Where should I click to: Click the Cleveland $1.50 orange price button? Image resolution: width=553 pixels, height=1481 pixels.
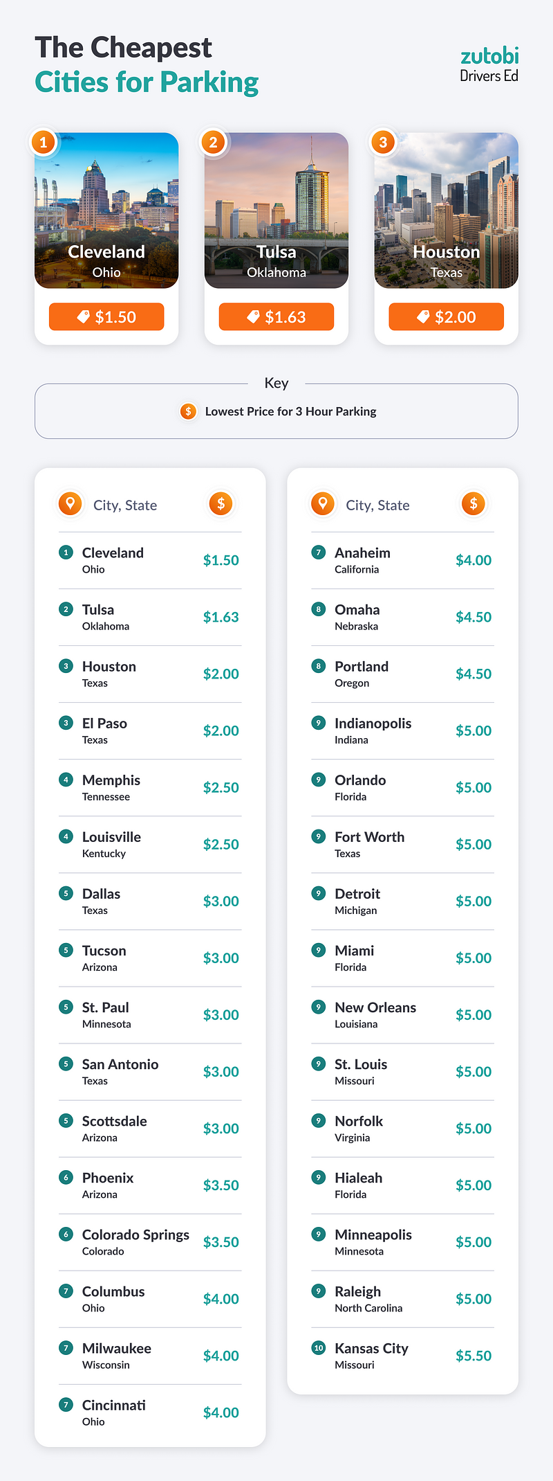[x=106, y=317]
